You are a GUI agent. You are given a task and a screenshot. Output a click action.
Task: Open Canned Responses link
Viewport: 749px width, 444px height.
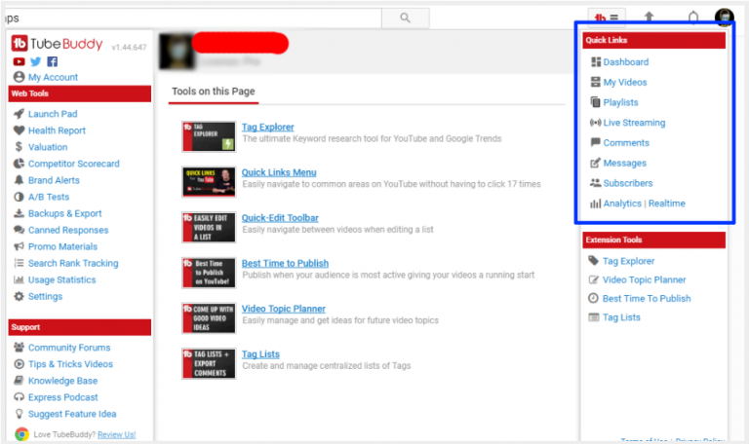68,230
